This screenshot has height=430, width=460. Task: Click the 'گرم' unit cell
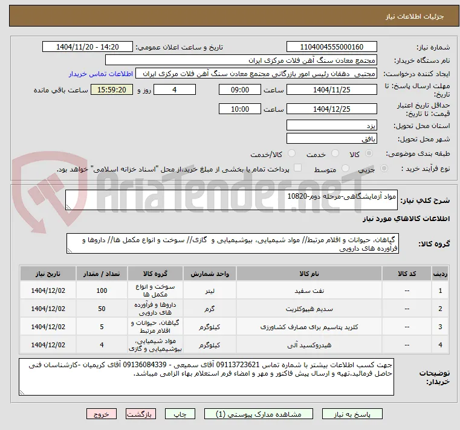(x=210, y=309)
